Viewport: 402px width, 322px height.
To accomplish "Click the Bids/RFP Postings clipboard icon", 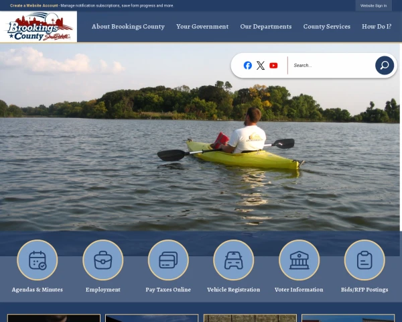I will tap(364, 260).
